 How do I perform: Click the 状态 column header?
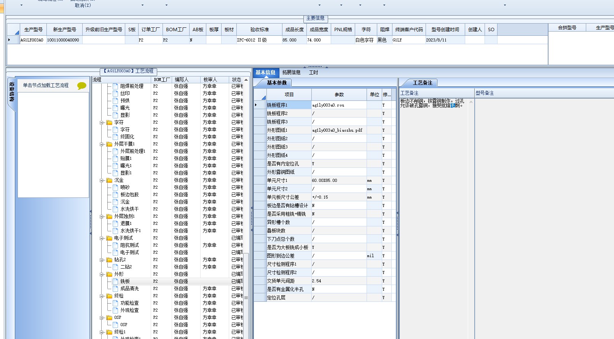pos(237,80)
